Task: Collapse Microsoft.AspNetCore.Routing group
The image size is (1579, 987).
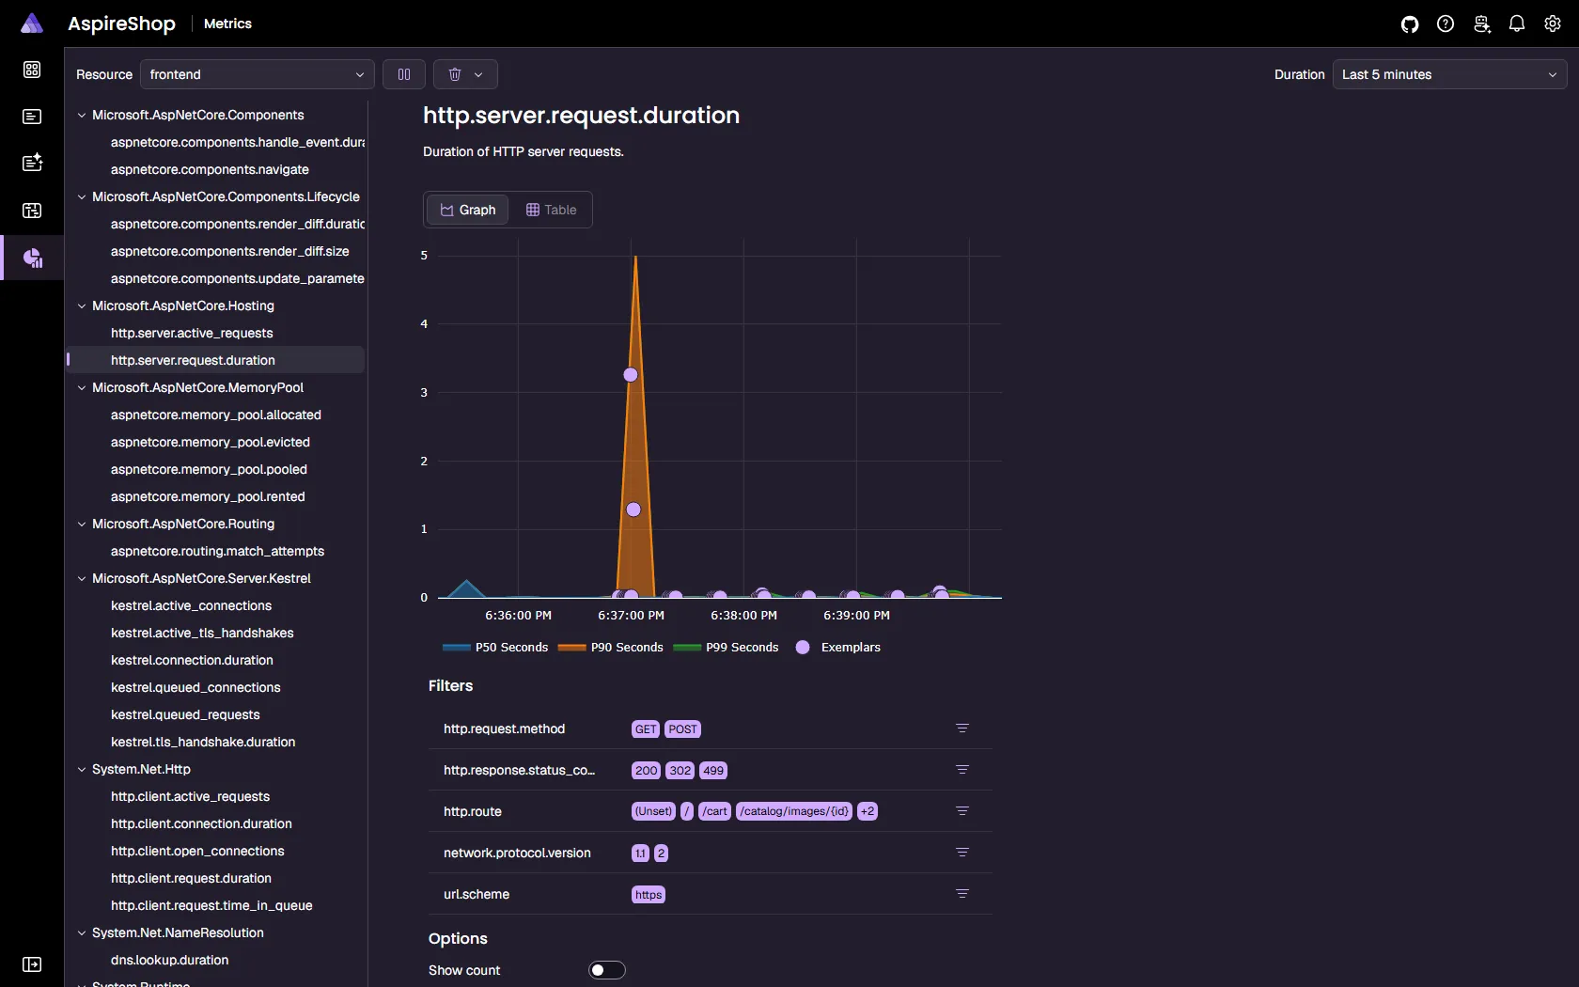Action: 82,524
